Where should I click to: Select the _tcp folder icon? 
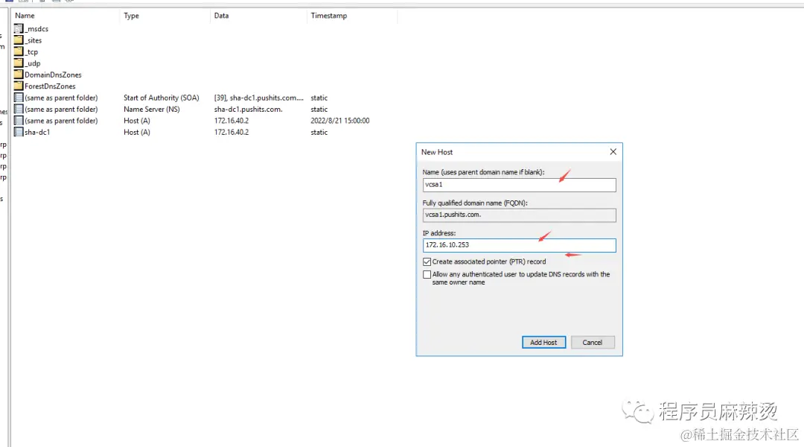click(19, 52)
